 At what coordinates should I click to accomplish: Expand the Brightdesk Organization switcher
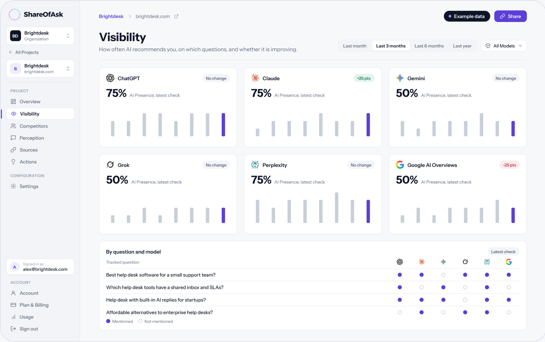pos(40,36)
